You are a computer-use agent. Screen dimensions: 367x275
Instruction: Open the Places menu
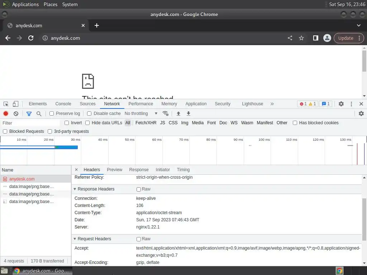[50, 4]
